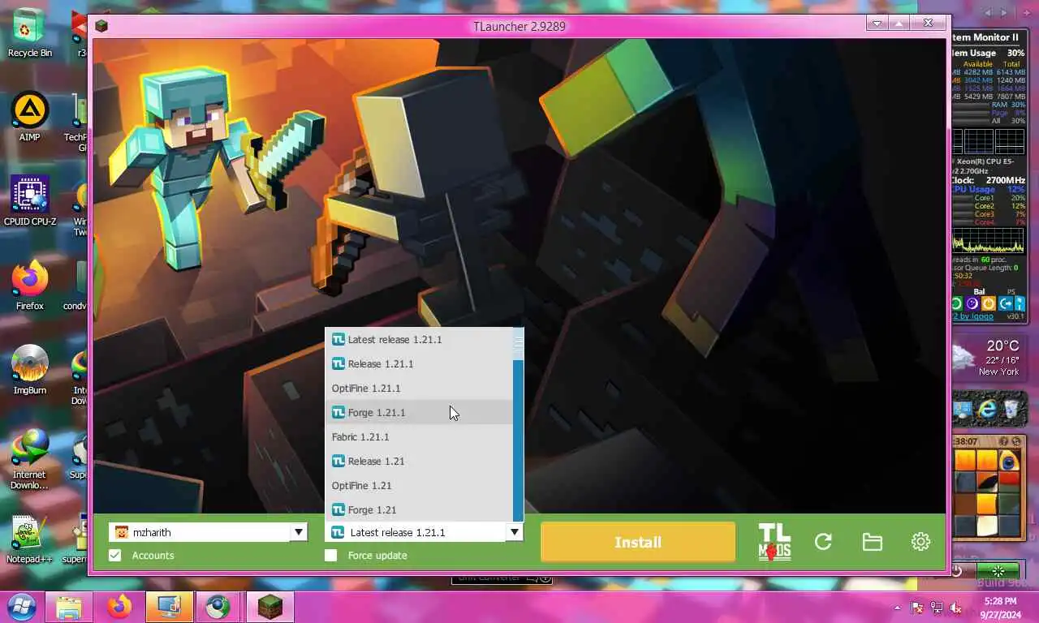Choose OptiFine 1.21 version

[x=419, y=486]
